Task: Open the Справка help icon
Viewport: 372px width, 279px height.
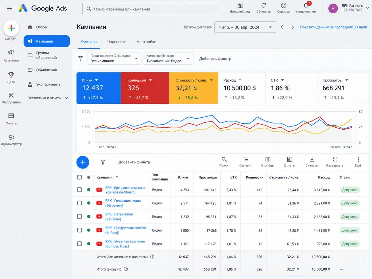Action: coord(283,6)
